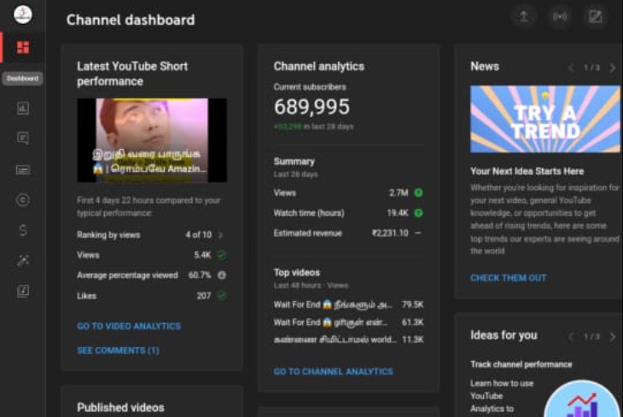Click the Ranking by views 4 of 10 value
This screenshot has width=623, height=417.
click(x=198, y=235)
